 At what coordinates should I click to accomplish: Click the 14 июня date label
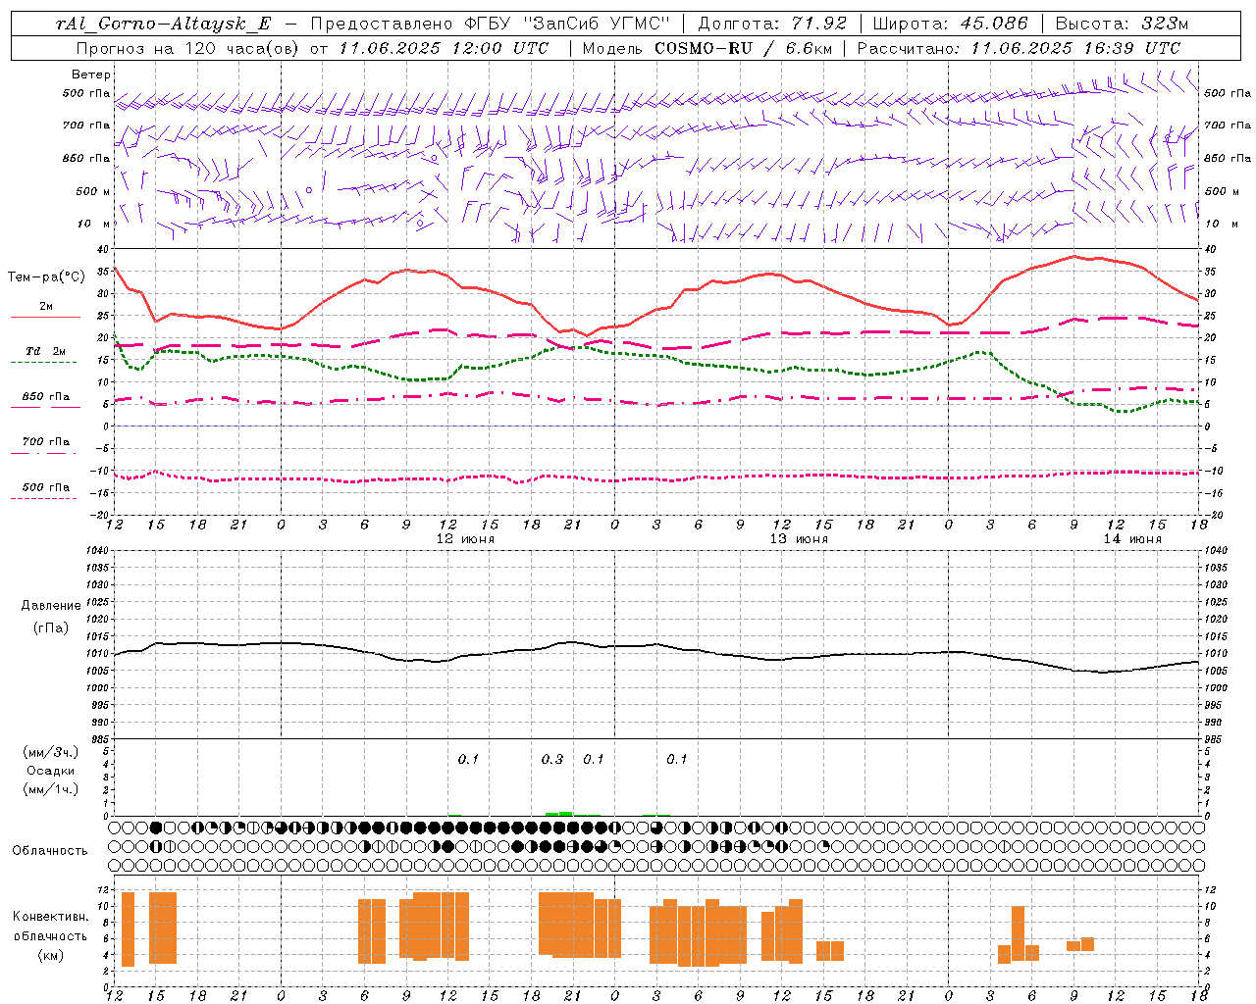tap(1132, 539)
